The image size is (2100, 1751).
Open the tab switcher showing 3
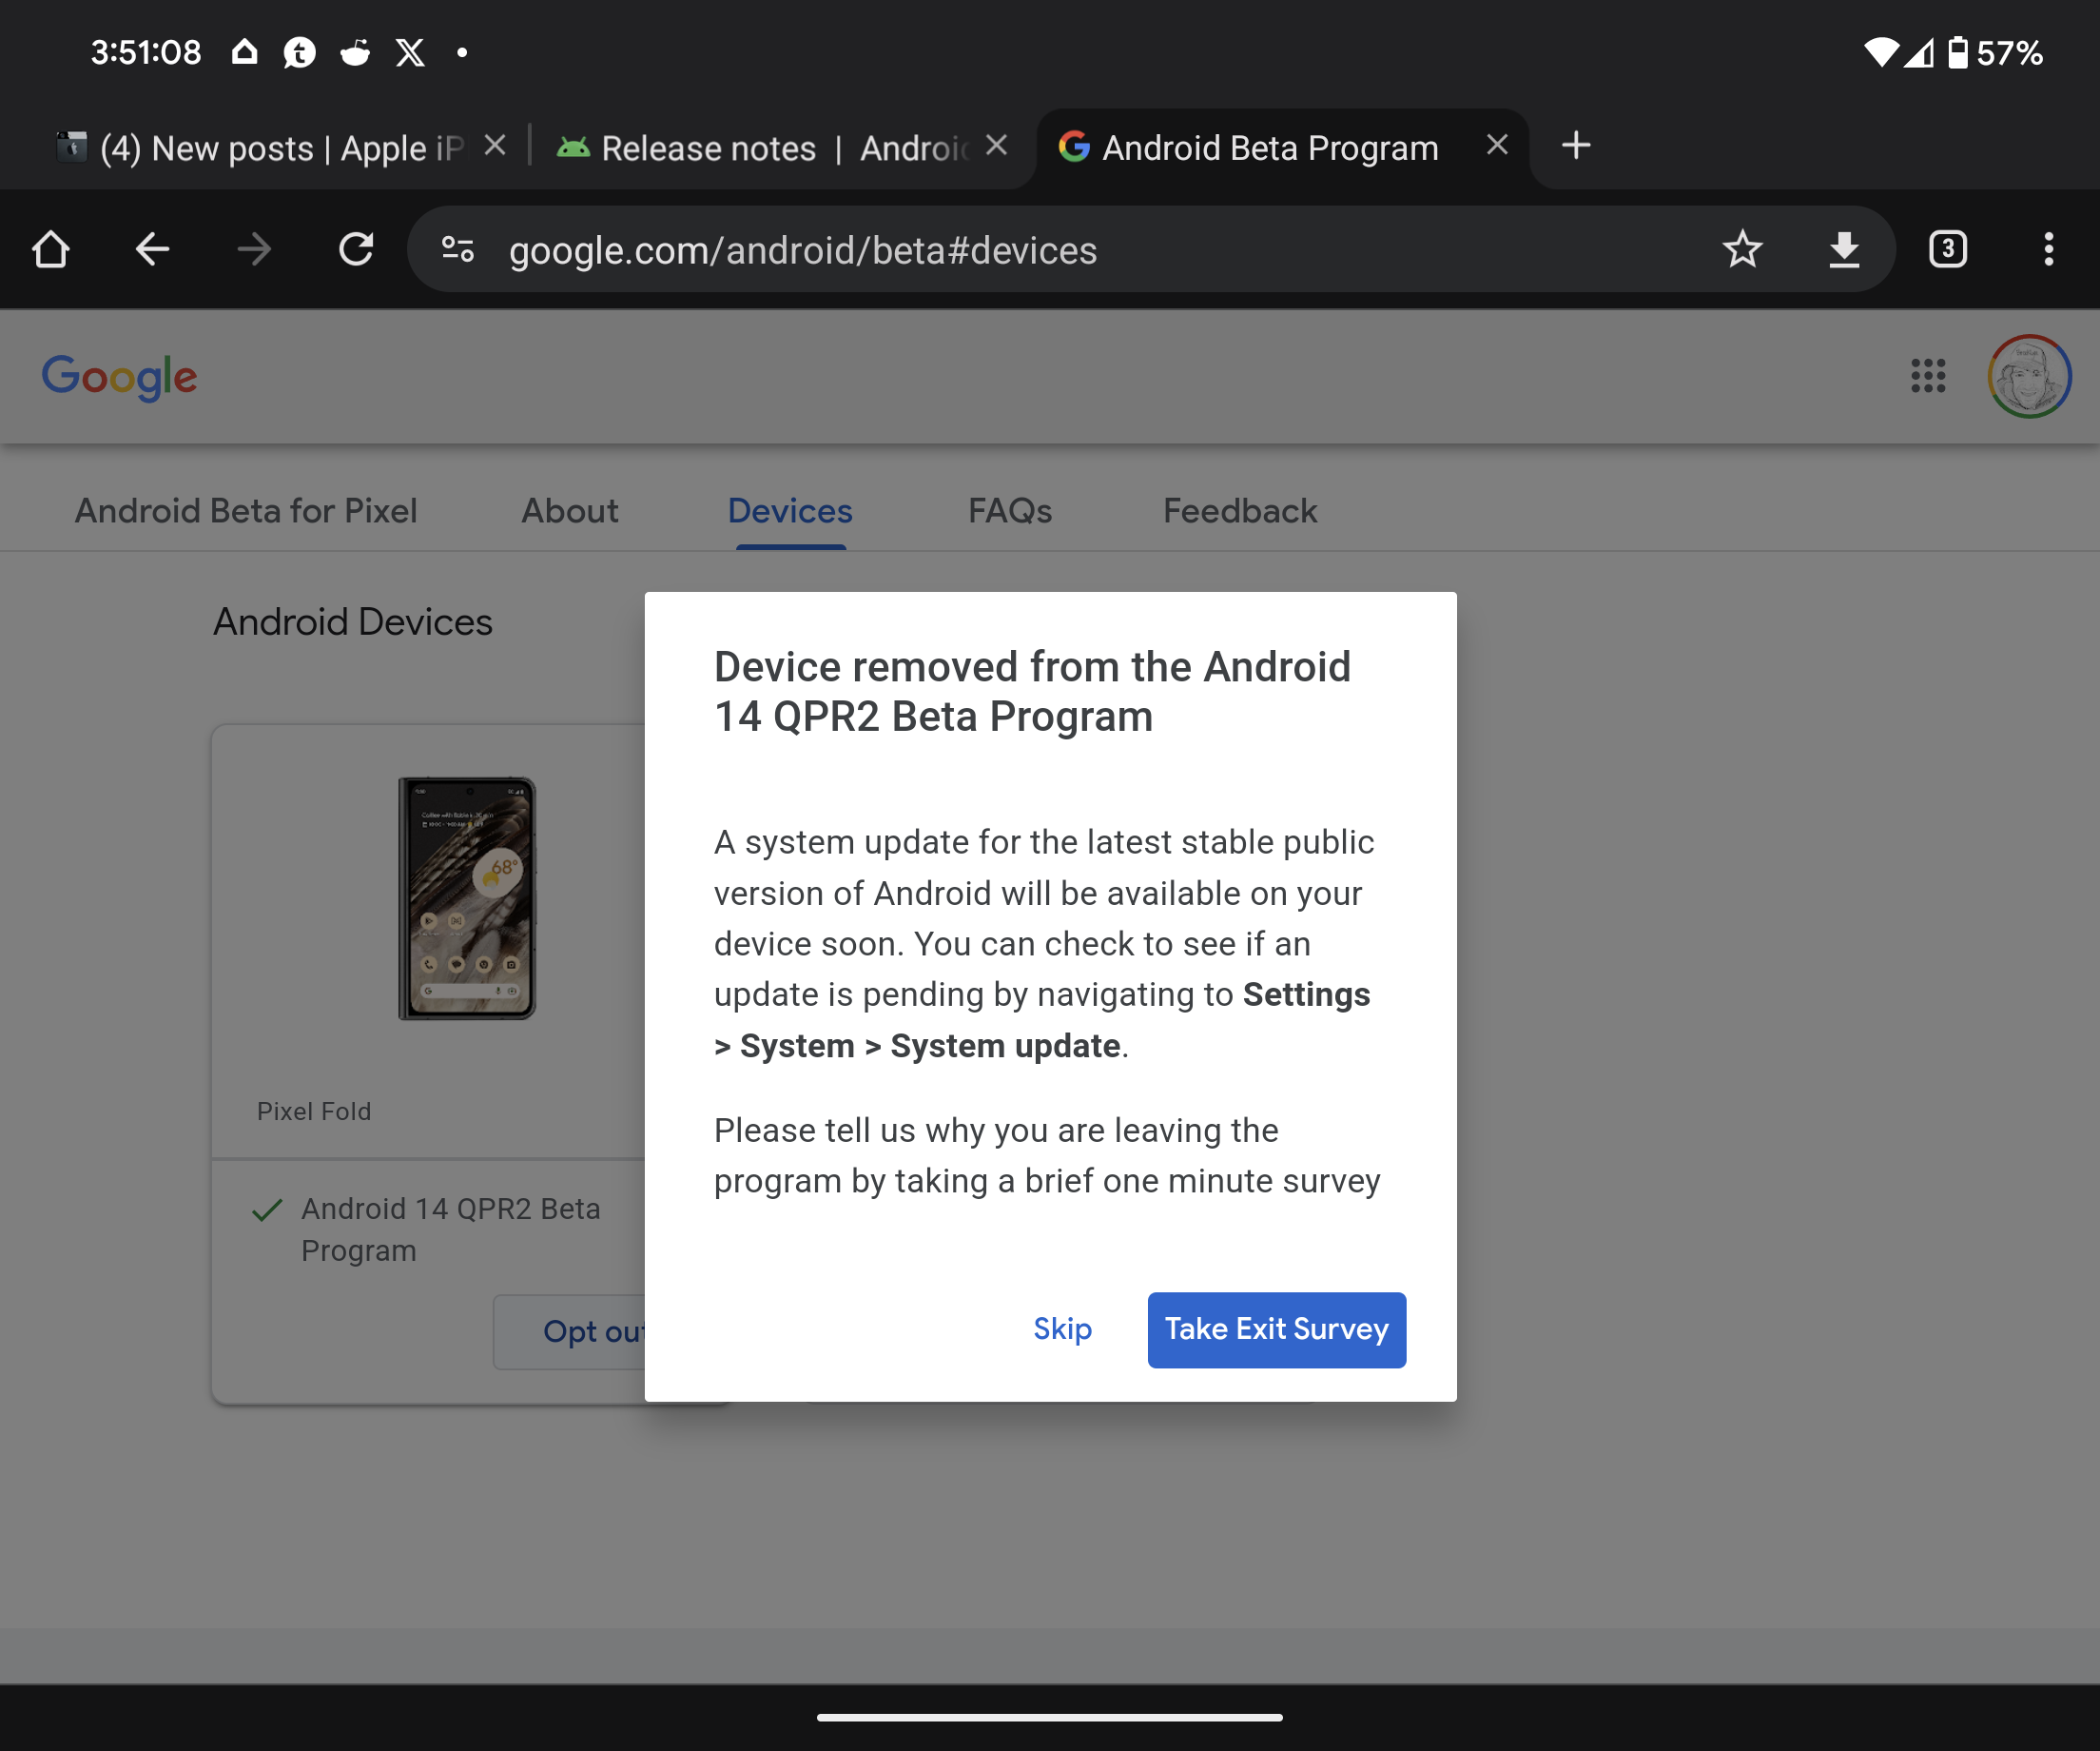click(1947, 249)
